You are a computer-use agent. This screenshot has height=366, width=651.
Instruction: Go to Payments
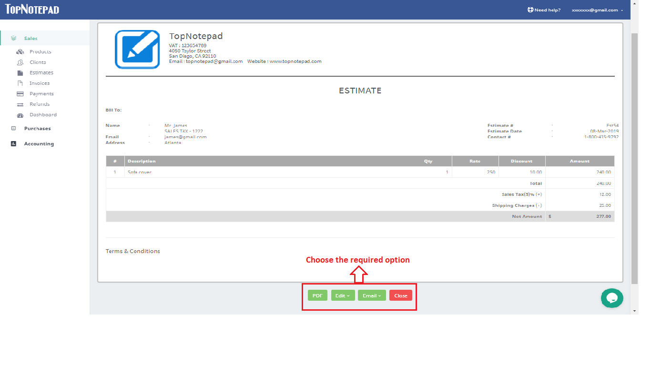click(41, 94)
